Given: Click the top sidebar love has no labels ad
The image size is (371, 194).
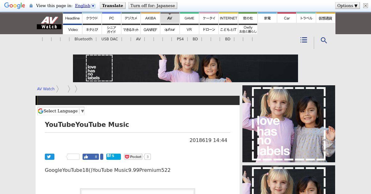Looking at the screenshot, I should point(289,124).
